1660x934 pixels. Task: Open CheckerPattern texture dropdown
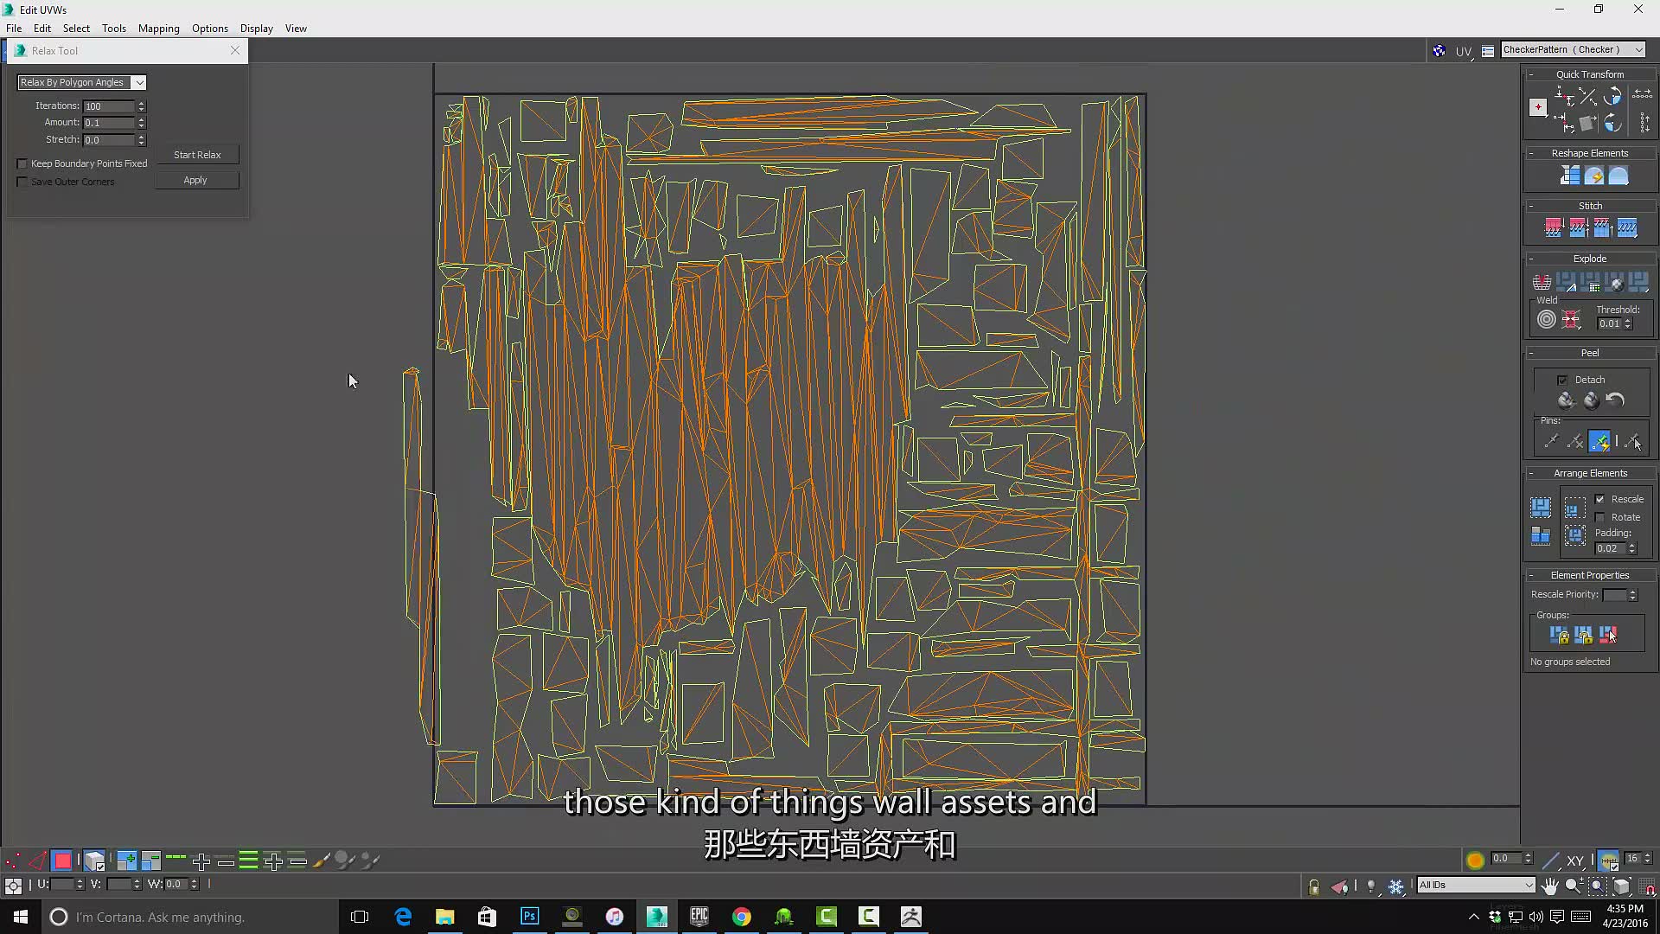[1574, 49]
